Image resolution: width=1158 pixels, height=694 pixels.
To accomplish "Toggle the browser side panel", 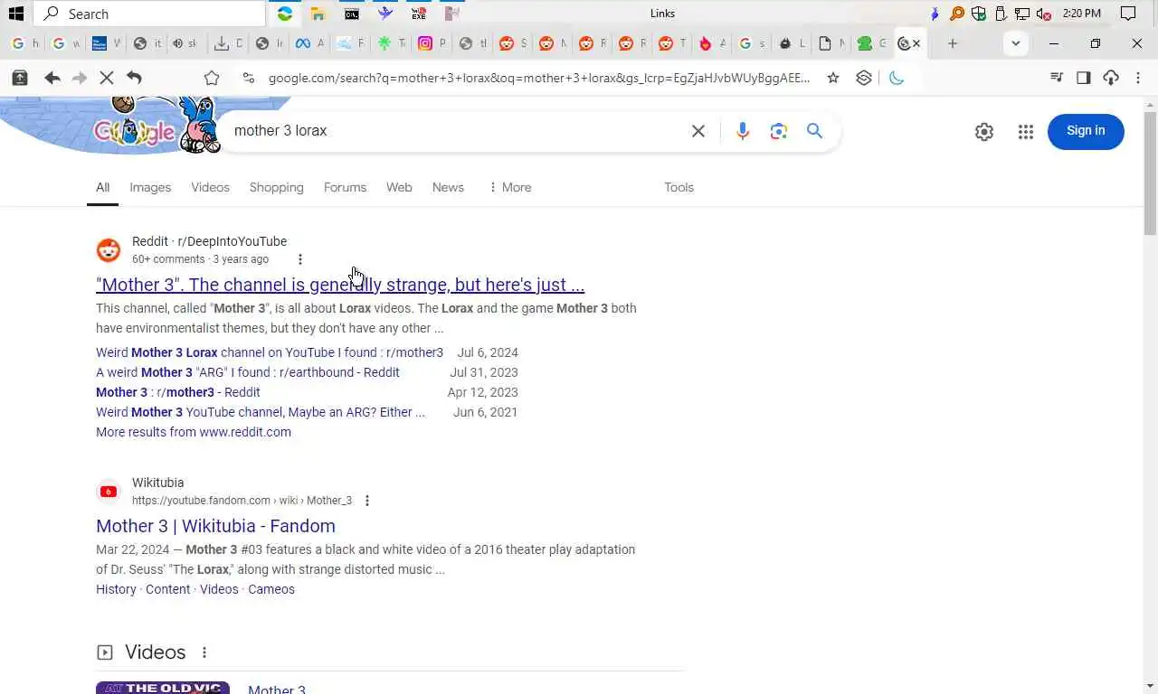I will 1083,78.
